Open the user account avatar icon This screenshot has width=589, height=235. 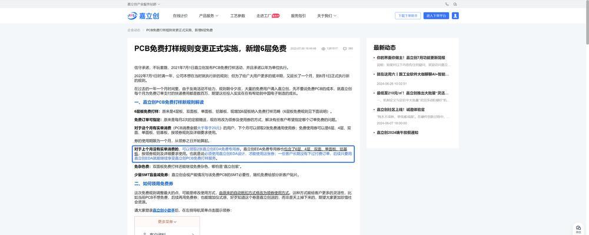[x=455, y=16]
